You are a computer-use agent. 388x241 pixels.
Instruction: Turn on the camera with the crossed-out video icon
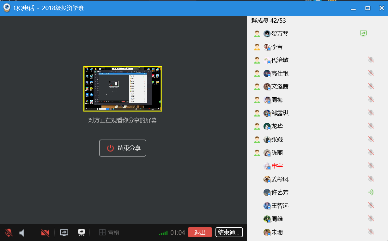[45, 233]
